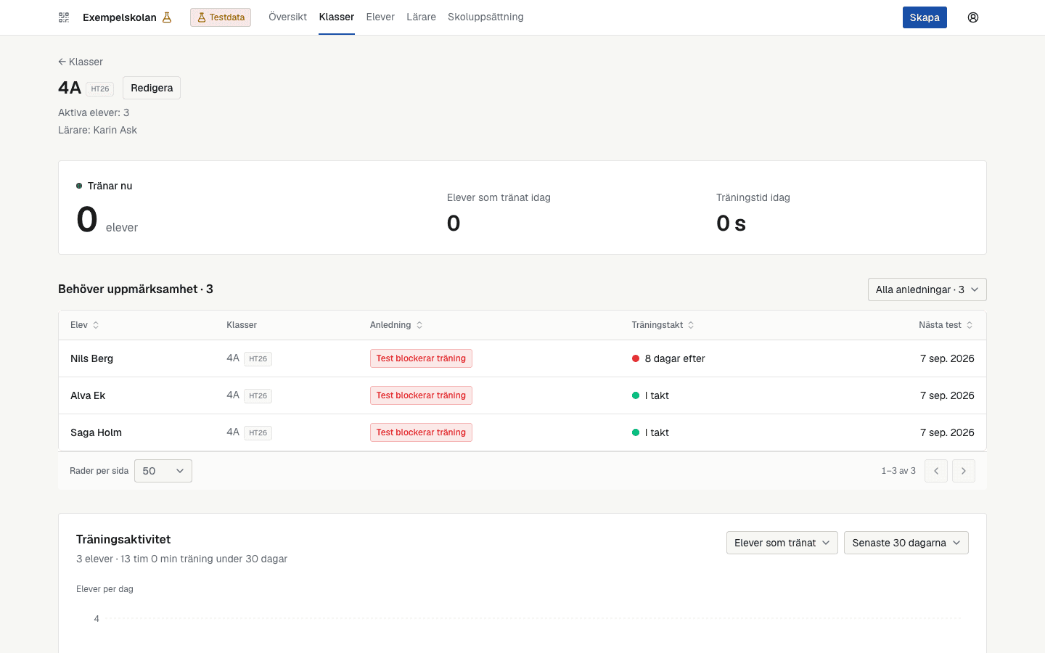Click Test blockerar träning tag for Alva Ek
The width and height of the screenshot is (1045, 653).
click(x=421, y=395)
